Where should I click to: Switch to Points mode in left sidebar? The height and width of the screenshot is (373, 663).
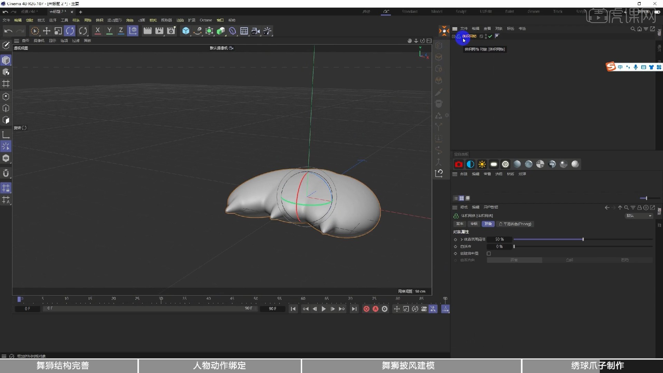tap(6, 97)
